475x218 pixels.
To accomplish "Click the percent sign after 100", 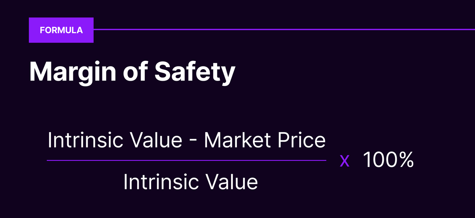I will click(x=405, y=160).
